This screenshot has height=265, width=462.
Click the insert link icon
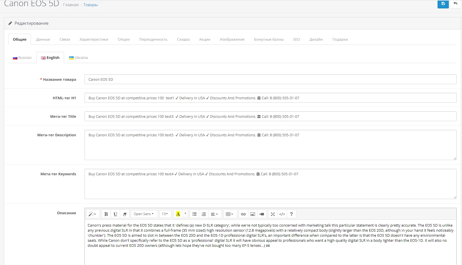pos(243,214)
